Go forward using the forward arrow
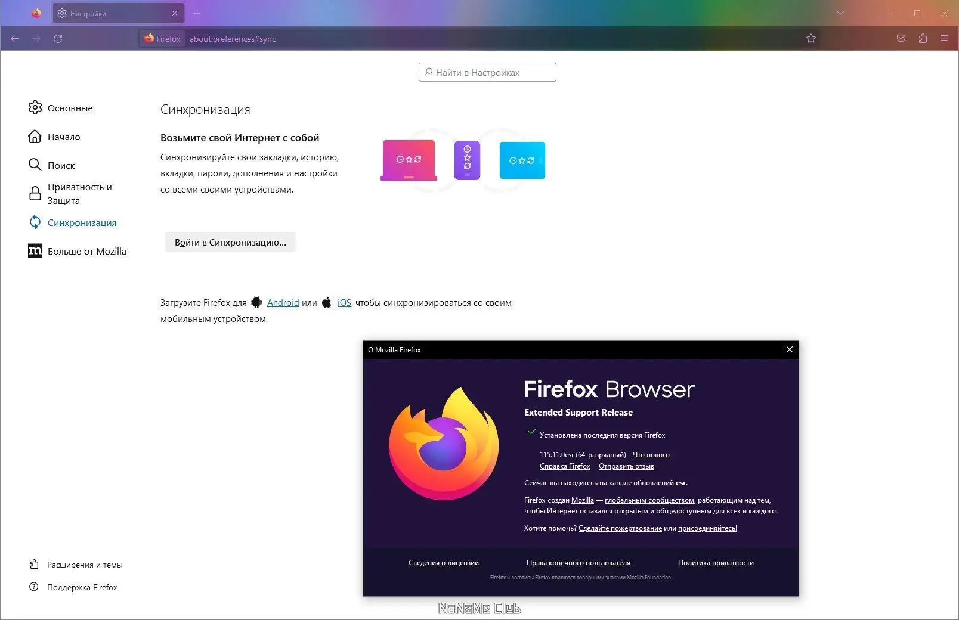The width and height of the screenshot is (959, 620). tap(36, 39)
